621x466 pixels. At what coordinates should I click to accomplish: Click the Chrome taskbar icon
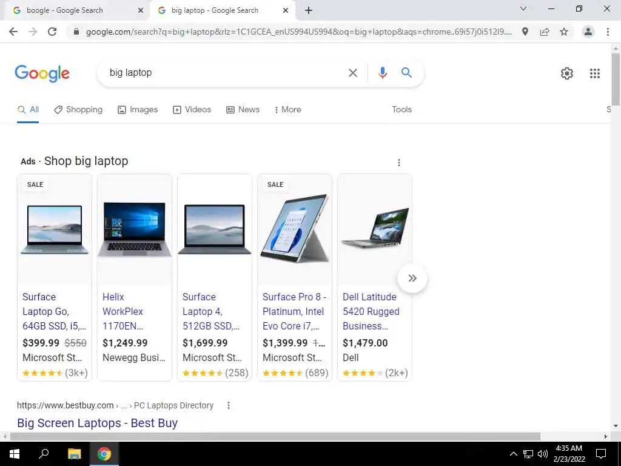pyautogui.click(x=104, y=454)
